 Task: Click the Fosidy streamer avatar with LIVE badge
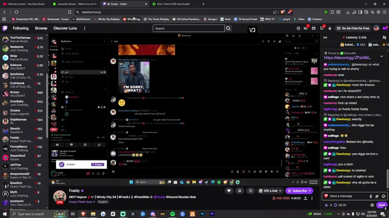(x=60, y=197)
